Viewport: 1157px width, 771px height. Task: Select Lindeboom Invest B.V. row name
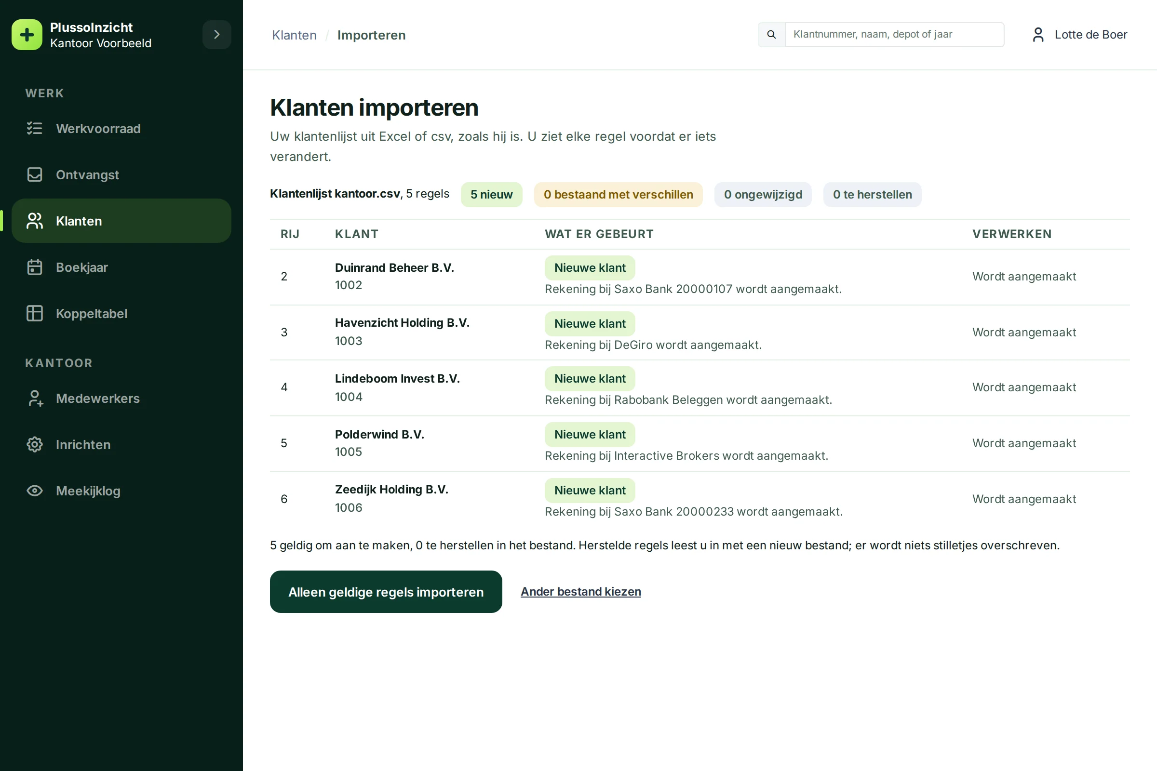[x=397, y=379]
